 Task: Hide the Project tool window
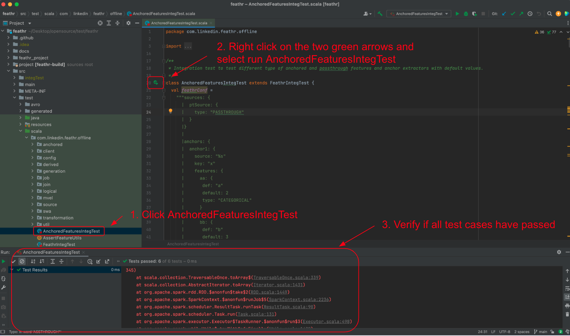tap(137, 23)
